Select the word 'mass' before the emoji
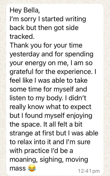The width and height of the screenshot is (110, 176). [18, 169]
